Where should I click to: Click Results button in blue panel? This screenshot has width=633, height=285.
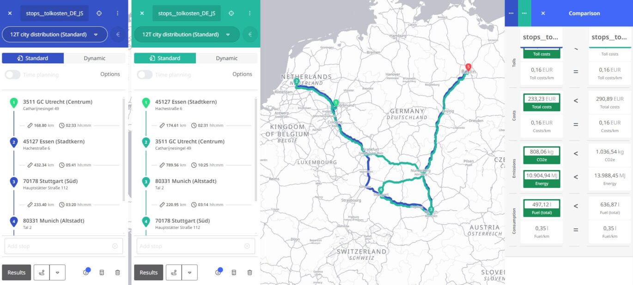[x=16, y=273]
